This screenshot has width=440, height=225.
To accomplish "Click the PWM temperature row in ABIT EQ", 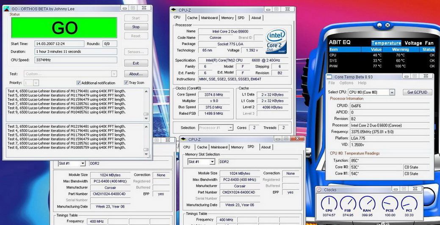I will coord(382,66).
